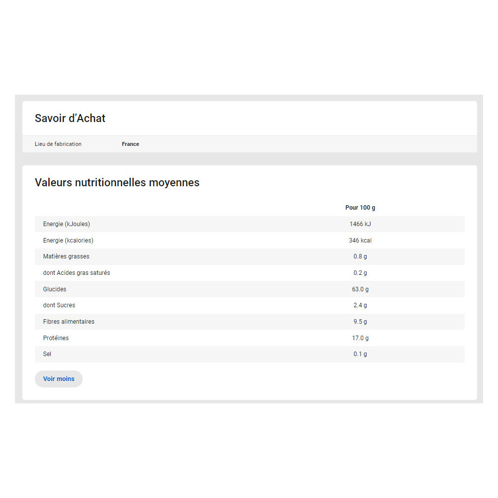Click the Glucides row label
498x498 pixels.
click(55, 289)
